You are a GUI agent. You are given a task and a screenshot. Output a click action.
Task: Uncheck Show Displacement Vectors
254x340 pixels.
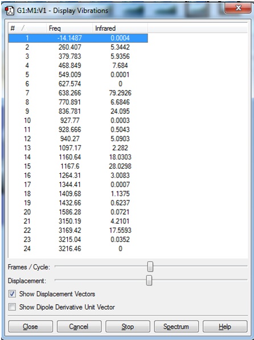click(x=12, y=294)
